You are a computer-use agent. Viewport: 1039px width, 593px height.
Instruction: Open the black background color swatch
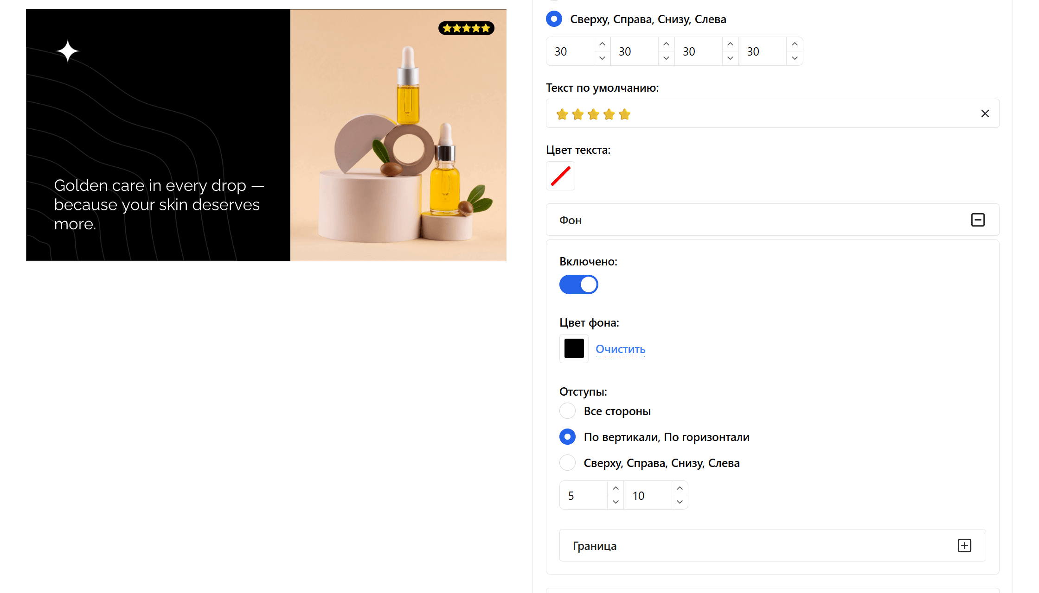pyautogui.click(x=574, y=348)
